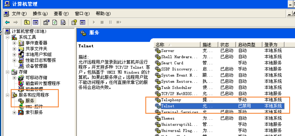The image size is (295, 136).
Task: Open the 文件(F) menu
Action: tap(19, 14)
